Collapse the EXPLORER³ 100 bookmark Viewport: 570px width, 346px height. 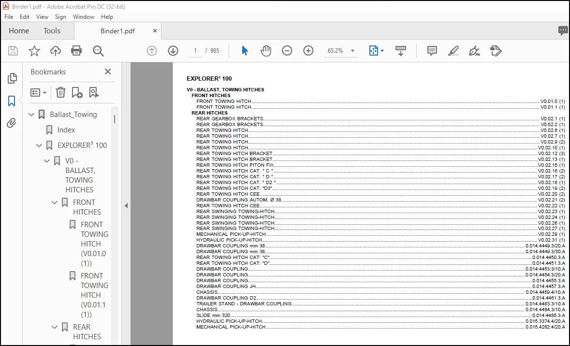39,145
